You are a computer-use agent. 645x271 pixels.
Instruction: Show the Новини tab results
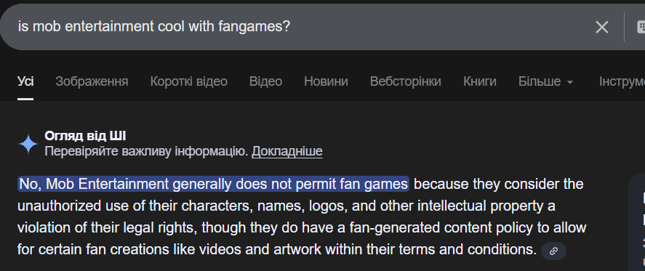(x=326, y=81)
